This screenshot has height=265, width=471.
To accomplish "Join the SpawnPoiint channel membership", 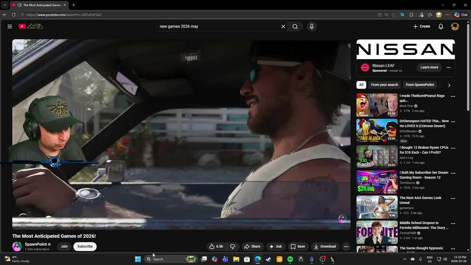I will [64, 247].
